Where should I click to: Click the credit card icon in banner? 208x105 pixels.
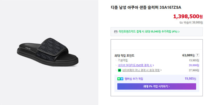[x=116, y=32]
